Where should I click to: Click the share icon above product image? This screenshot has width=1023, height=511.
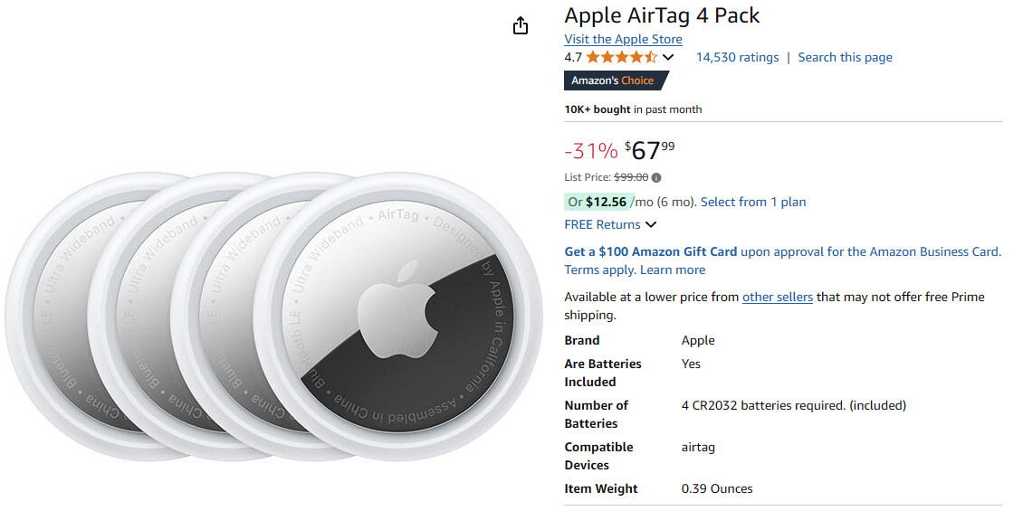coord(520,26)
